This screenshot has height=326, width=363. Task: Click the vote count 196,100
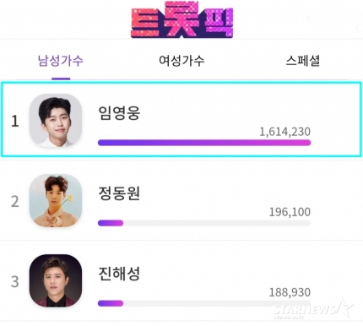coord(290,212)
